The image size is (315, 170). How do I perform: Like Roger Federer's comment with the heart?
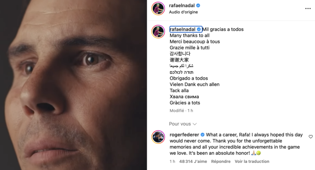click(310, 137)
